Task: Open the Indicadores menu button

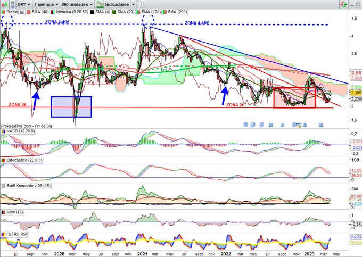Action: coord(113,4)
